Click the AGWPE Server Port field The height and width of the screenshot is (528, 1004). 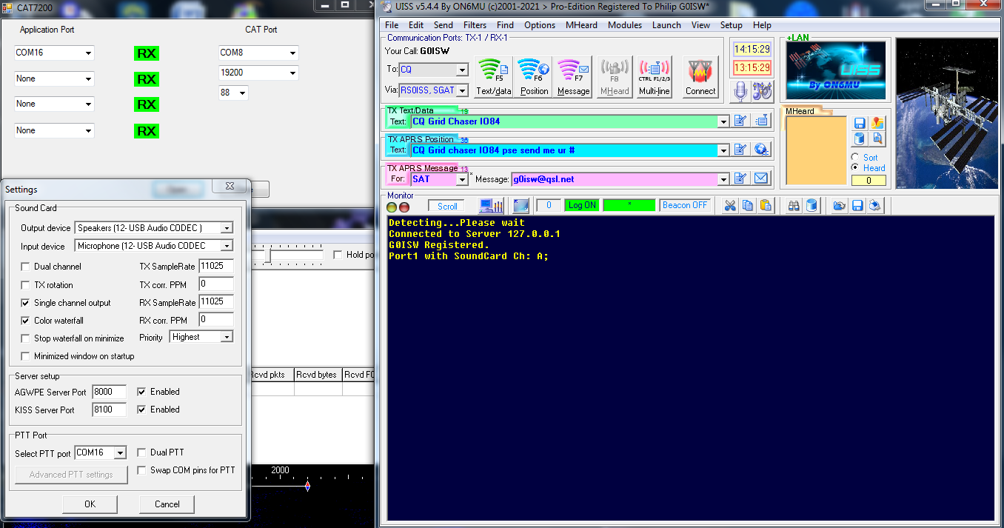pos(109,392)
